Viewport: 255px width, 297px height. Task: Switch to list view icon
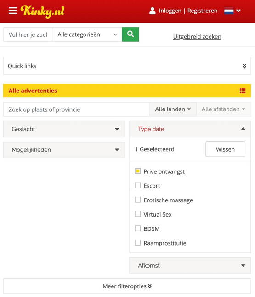click(243, 91)
